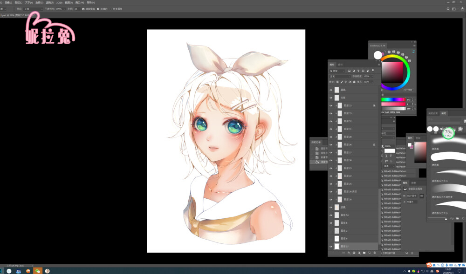Hide layer 衣服
This screenshot has width=466, height=274.
pyautogui.click(x=331, y=98)
